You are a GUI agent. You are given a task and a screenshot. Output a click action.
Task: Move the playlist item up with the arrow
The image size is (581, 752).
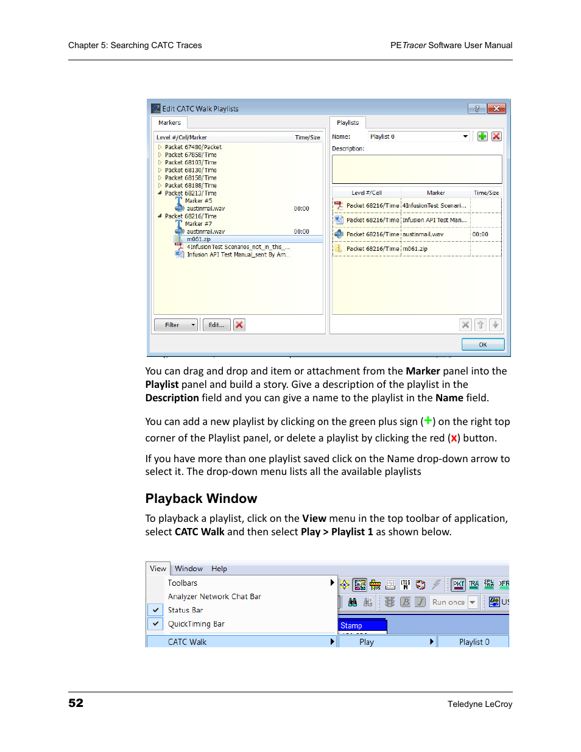point(481,325)
